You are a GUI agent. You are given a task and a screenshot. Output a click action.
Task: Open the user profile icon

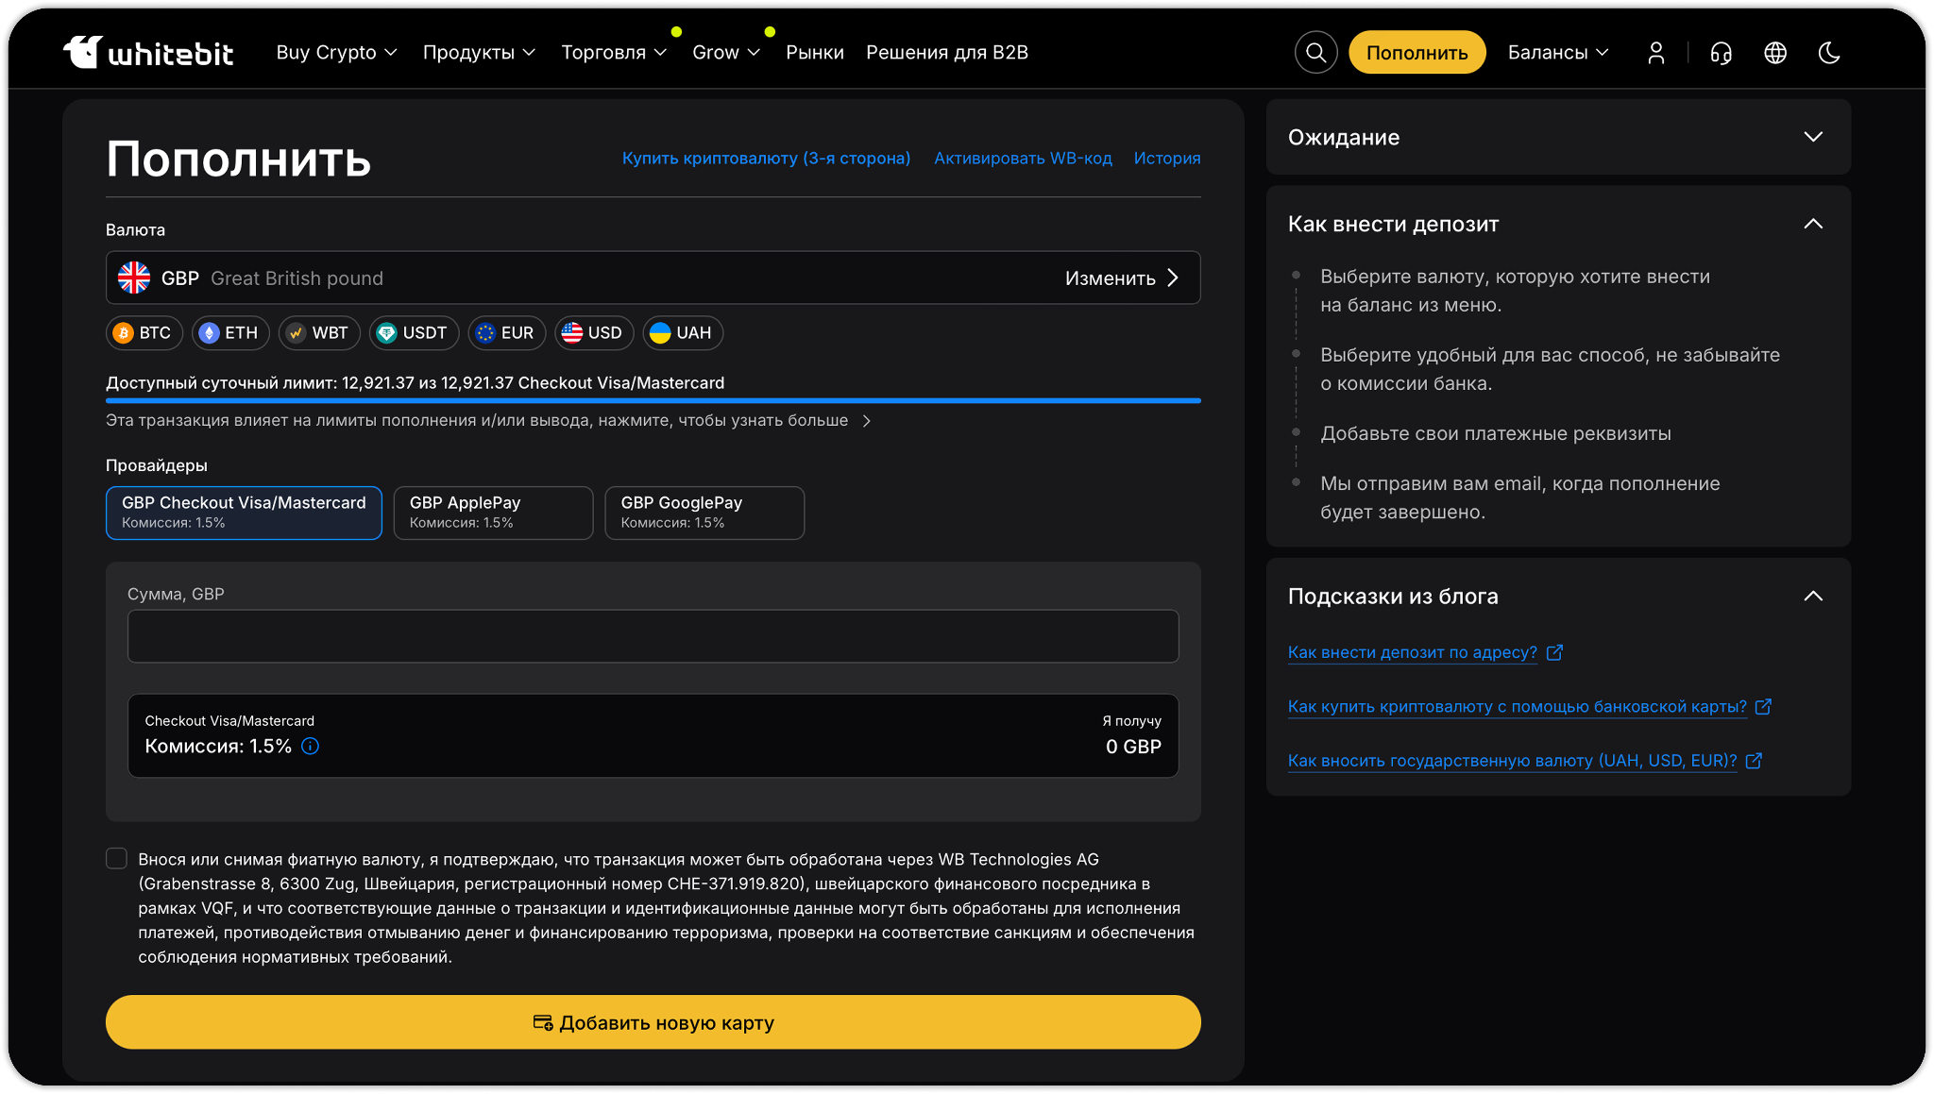[x=1656, y=53]
